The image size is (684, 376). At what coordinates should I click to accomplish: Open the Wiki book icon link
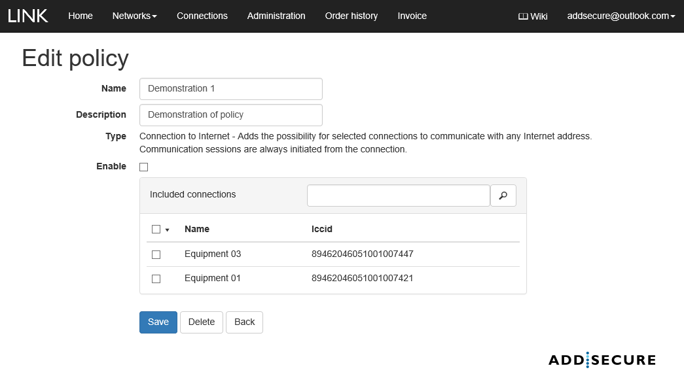[x=533, y=16]
